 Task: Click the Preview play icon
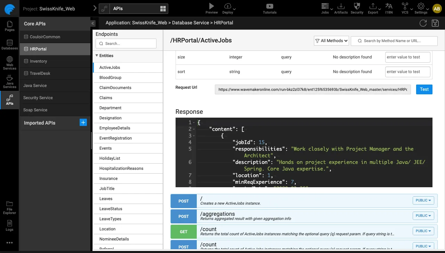coord(211,6)
